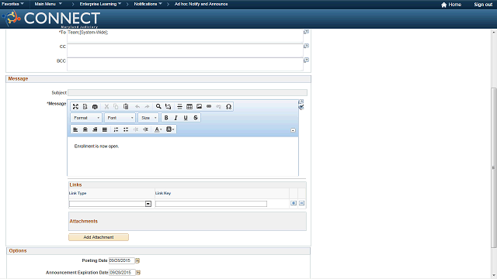Click the Subject input field

[187, 93]
